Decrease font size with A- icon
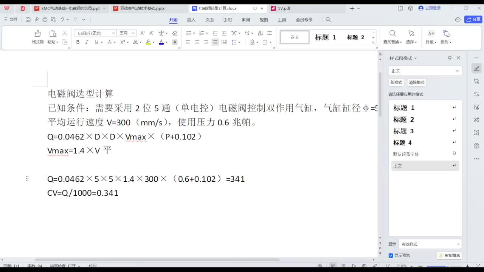Image resolution: width=484 pixels, height=272 pixels. pyautogui.click(x=152, y=33)
